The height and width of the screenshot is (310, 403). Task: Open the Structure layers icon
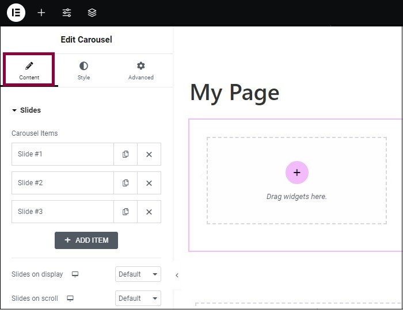coord(92,13)
